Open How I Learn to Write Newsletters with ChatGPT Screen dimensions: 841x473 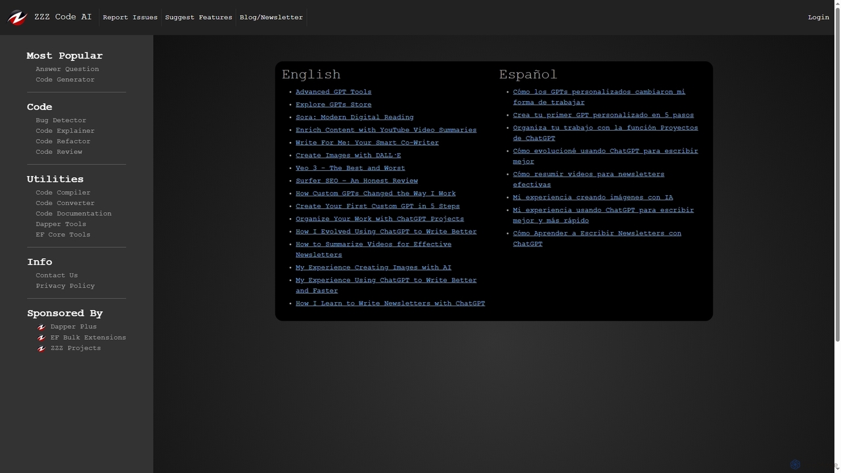point(390,304)
